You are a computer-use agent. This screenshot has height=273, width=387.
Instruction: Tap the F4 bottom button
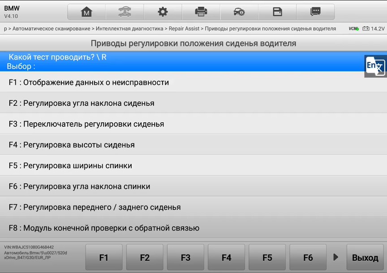[x=226, y=257]
